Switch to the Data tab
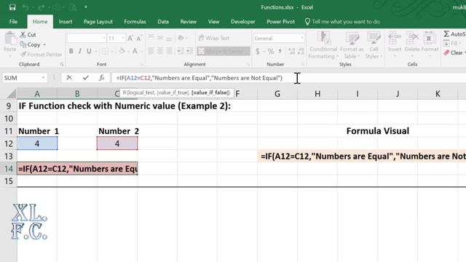 [x=163, y=21]
